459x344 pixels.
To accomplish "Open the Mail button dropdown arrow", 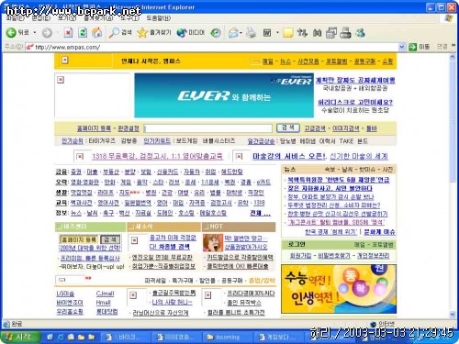I will coord(241,33).
